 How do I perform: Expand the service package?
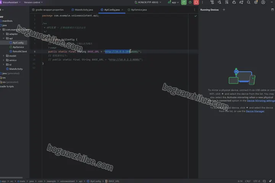(3, 60)
